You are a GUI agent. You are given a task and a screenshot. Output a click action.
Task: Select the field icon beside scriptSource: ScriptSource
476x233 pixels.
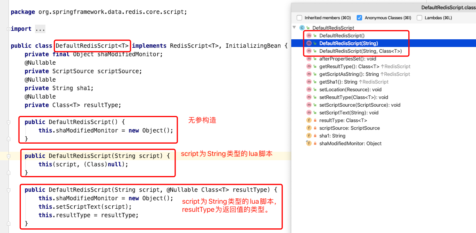[x=309, y=128]
